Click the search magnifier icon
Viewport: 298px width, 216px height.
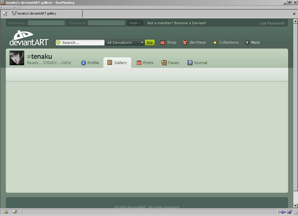(x=58, y=43)
